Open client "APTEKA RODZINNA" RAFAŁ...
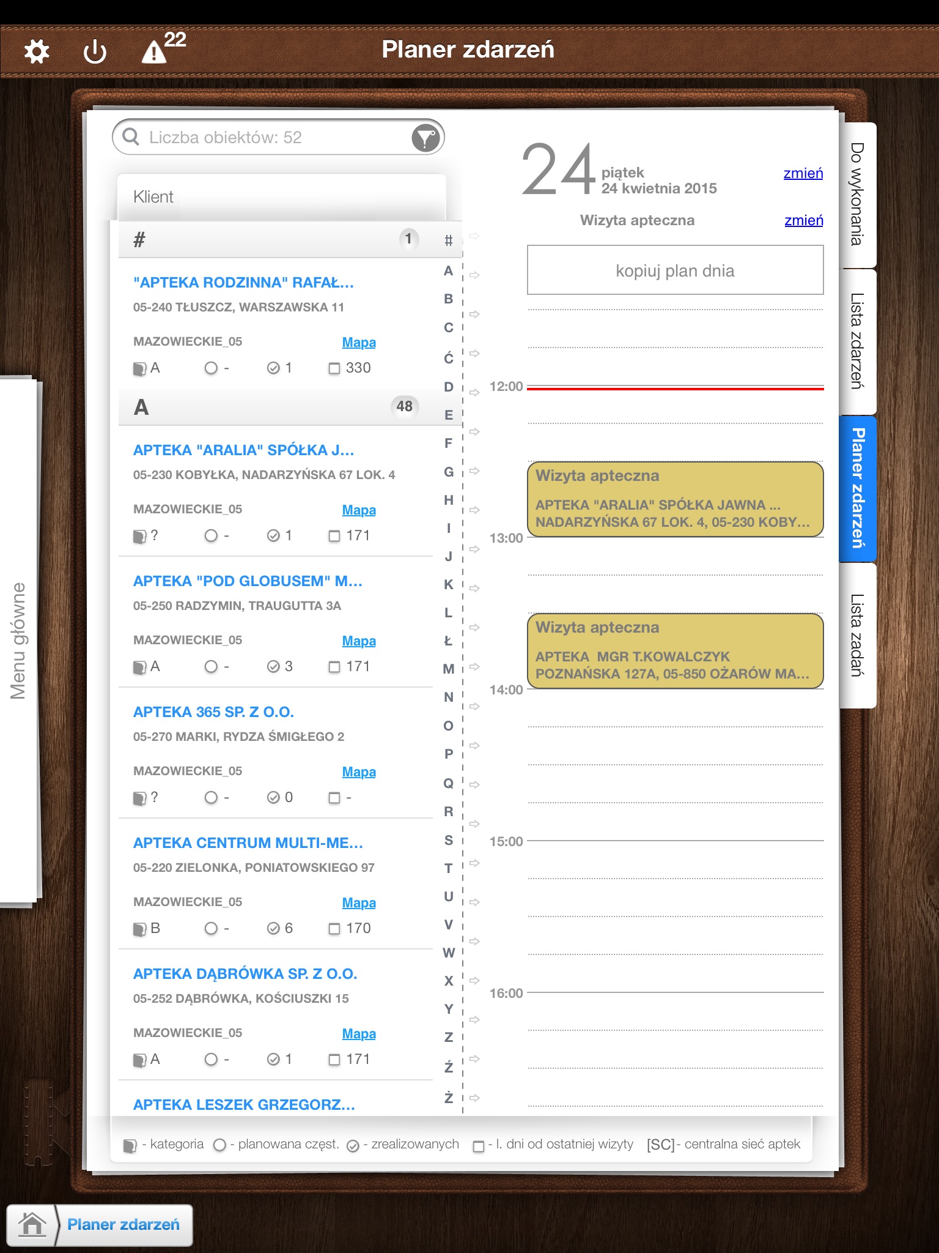939x1253 pixels. pyautogui.click(x=243, y=283)
